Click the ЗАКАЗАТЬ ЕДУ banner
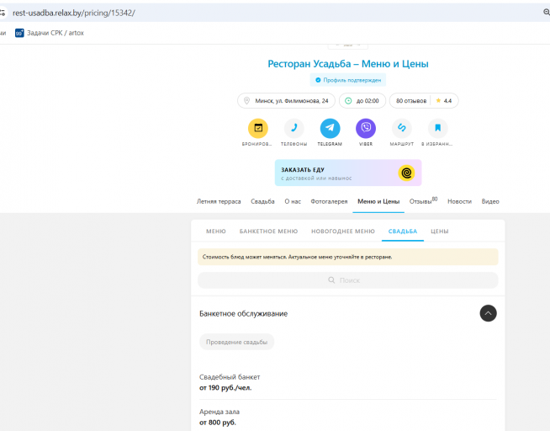Viewport: 550px width, 431px height. 348,173
